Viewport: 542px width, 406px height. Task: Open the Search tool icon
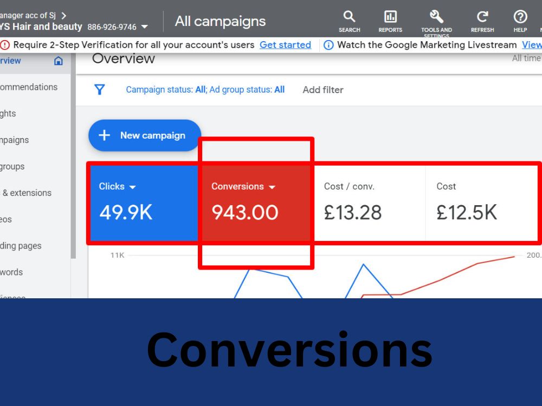click(349, 17)
